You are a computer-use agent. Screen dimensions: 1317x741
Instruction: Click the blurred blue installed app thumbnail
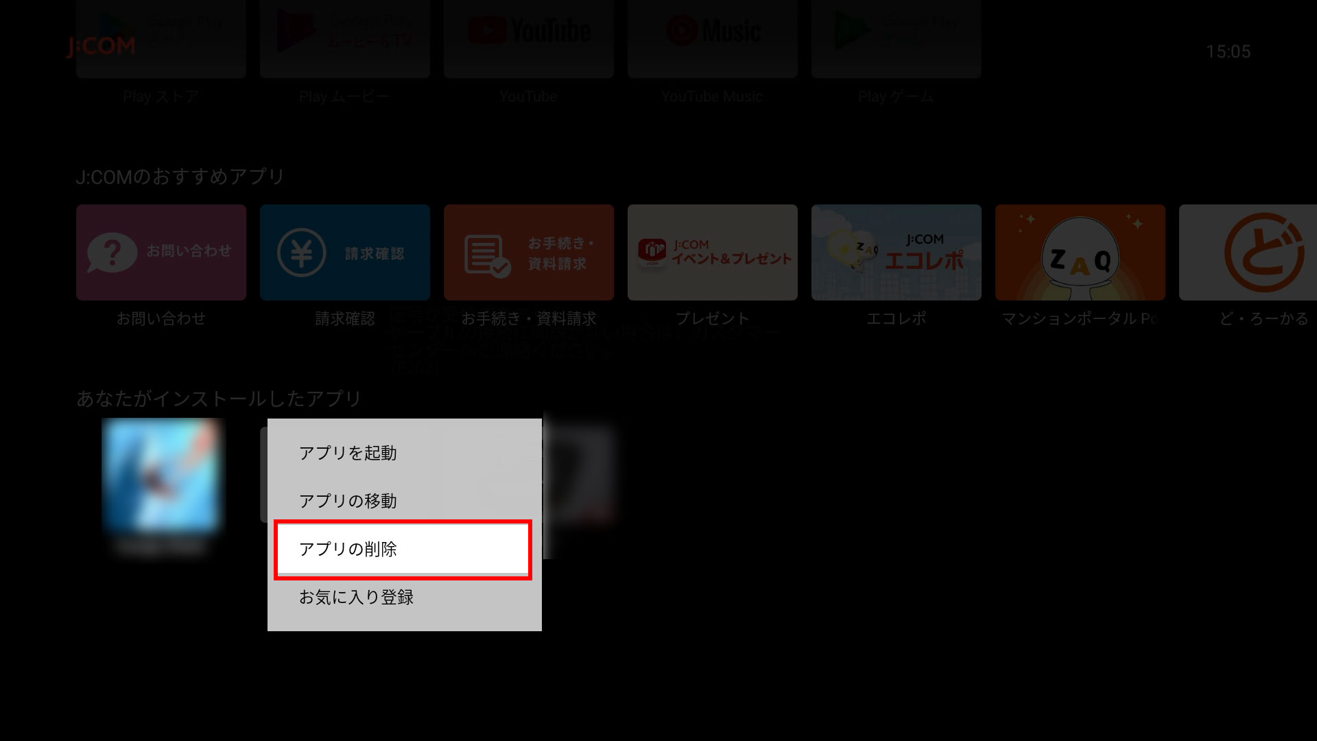pos(161,475)
